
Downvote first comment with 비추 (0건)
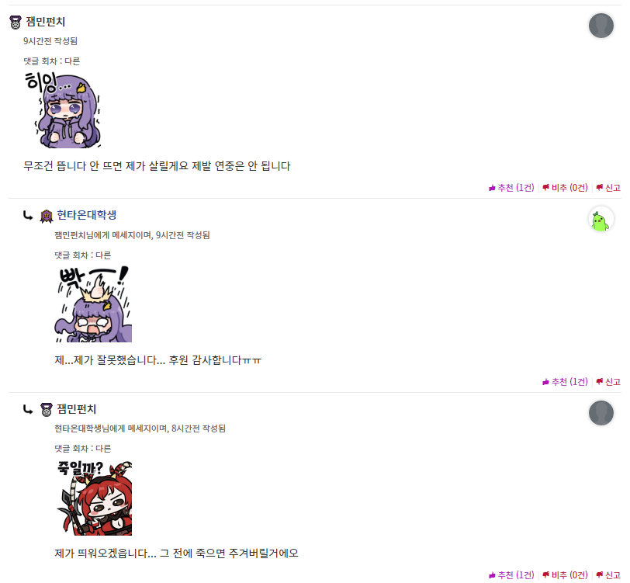tap(566, 188)
